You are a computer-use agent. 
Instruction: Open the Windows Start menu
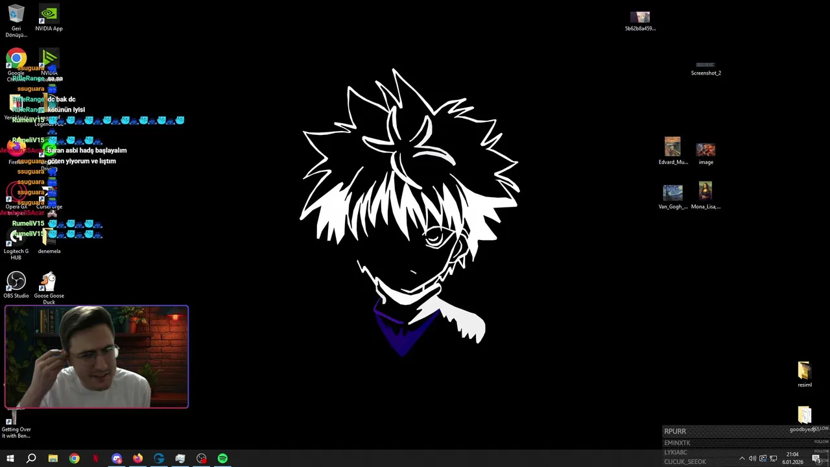point(10,459)
